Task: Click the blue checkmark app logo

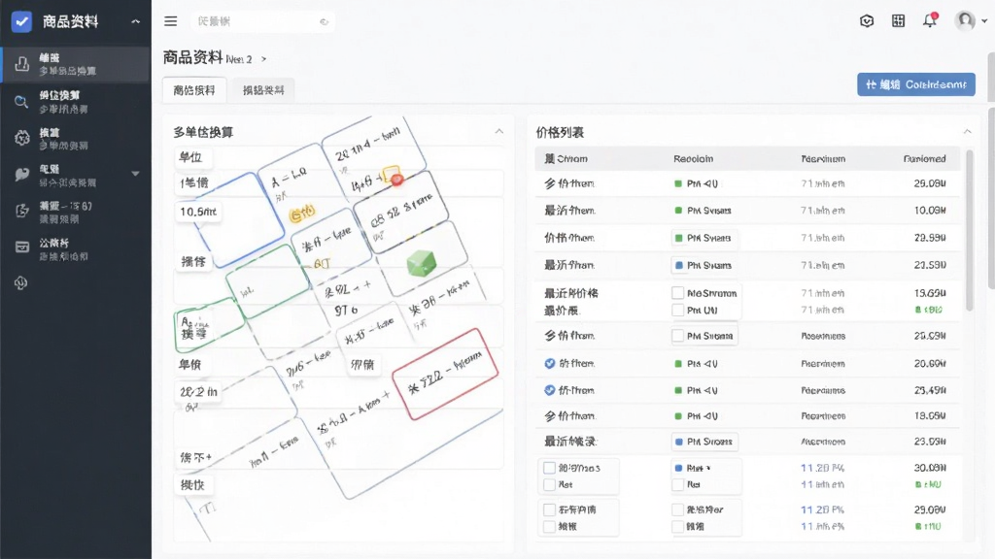Action: tap(21, 21)
